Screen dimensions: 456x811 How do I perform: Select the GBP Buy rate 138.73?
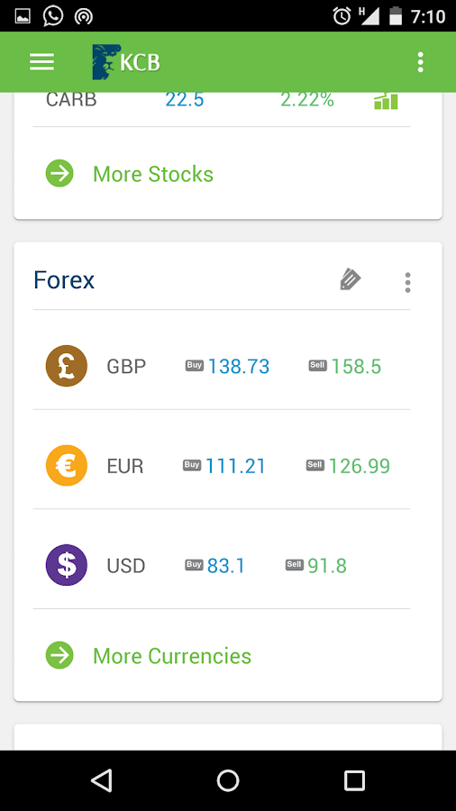pyautogui.click(x=238, y=367)
